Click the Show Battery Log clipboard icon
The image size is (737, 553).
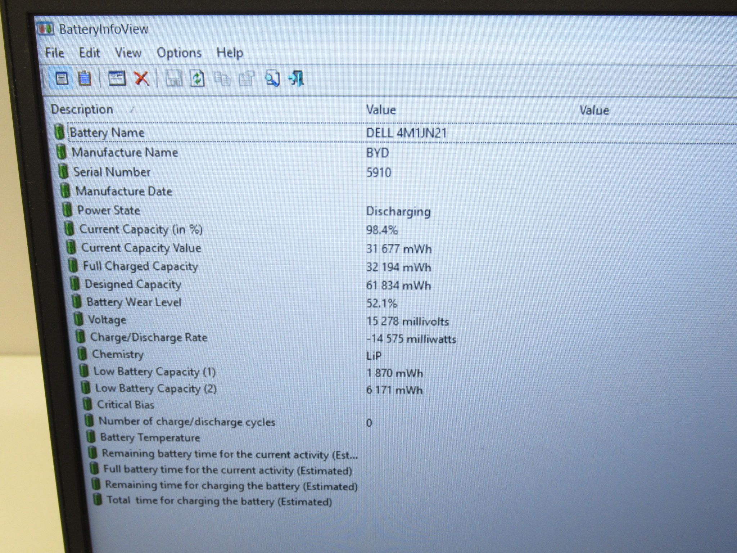85,78
